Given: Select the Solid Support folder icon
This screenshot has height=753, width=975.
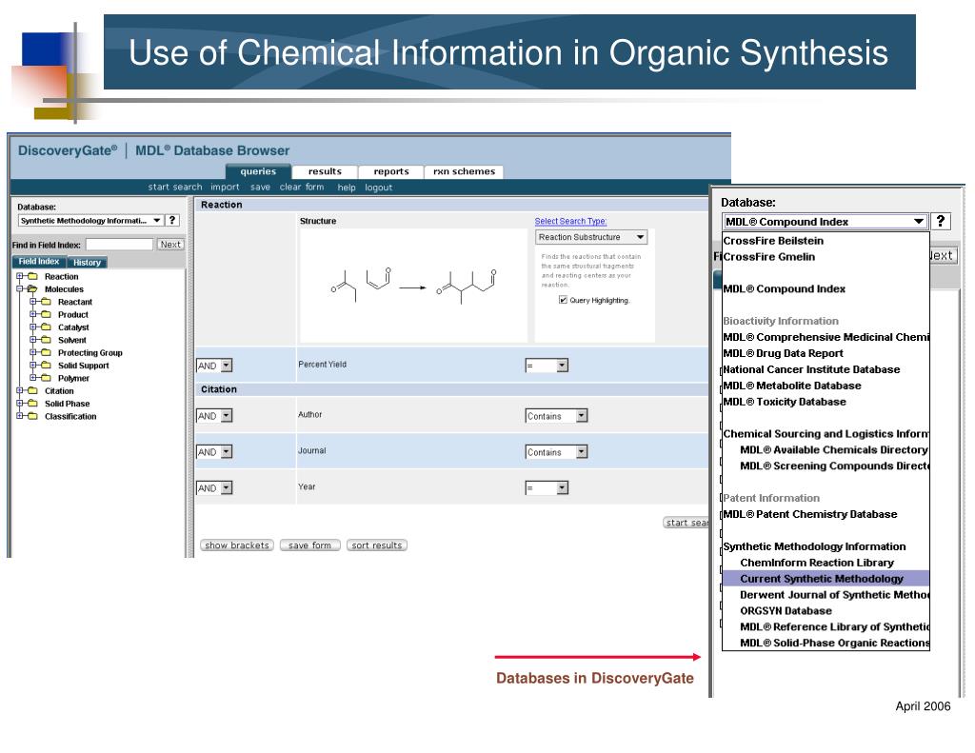Looking at the screenshot, I should point(46,366).
